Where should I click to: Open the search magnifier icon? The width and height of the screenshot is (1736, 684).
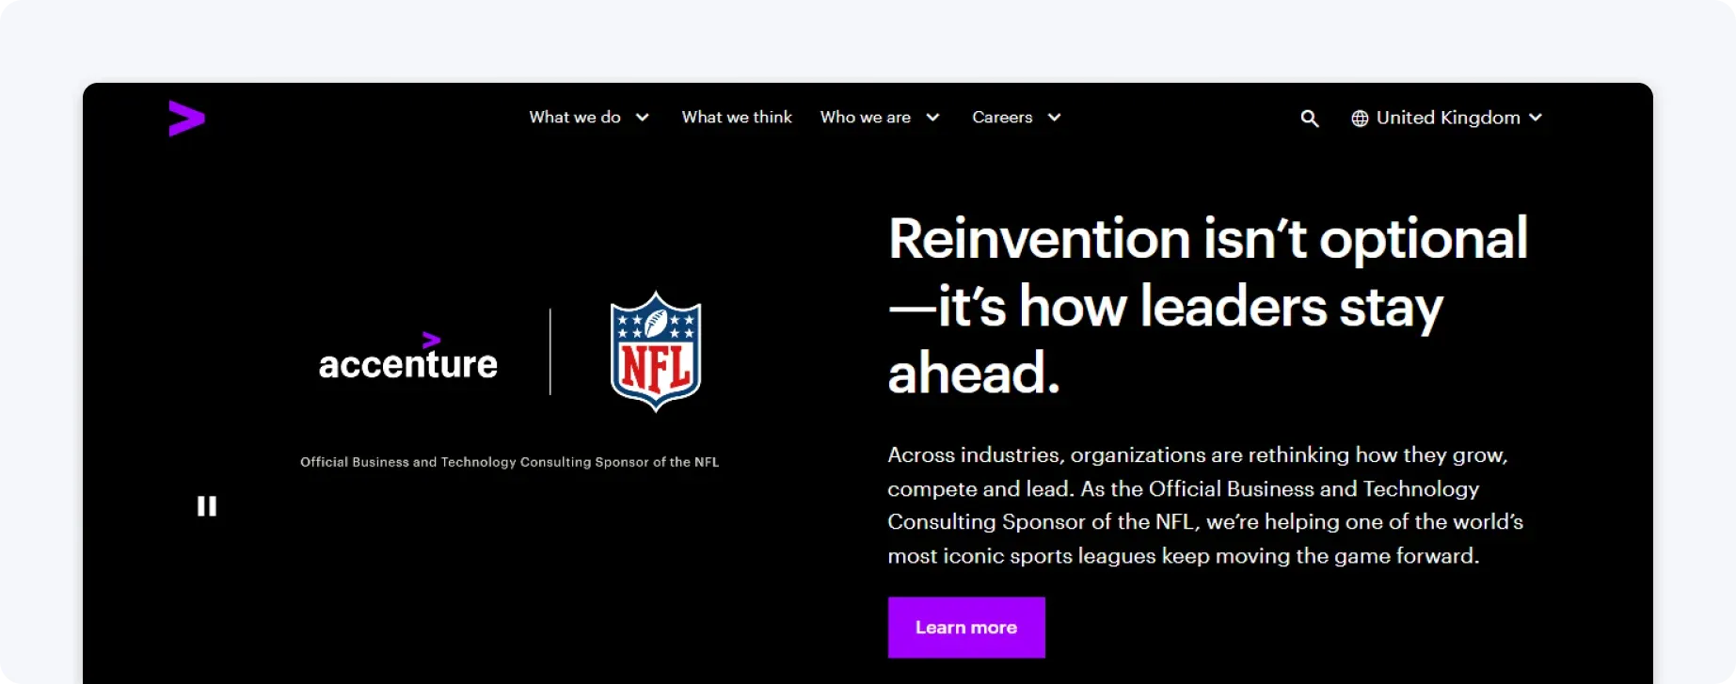click(x=1309, y=119)
